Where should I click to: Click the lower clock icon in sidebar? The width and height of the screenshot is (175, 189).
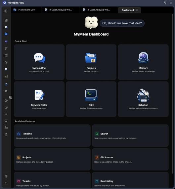point(6,107)
